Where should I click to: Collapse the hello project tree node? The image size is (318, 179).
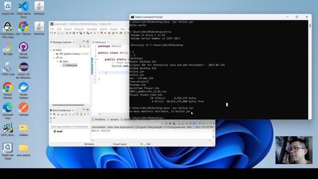(x=51, y=50)
